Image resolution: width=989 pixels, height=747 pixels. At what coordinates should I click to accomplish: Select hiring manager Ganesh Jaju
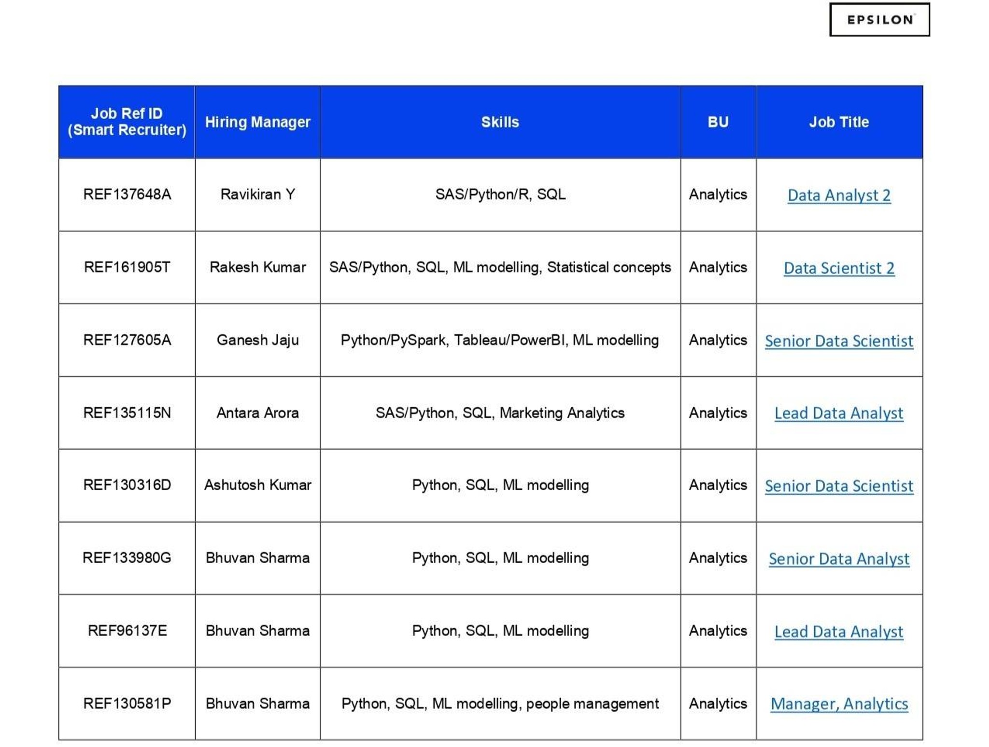[257, 340]
